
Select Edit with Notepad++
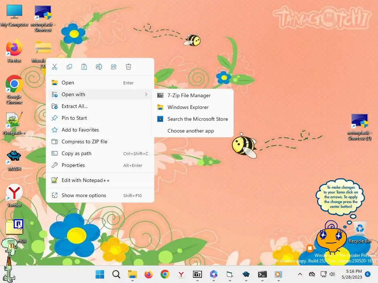100,180
